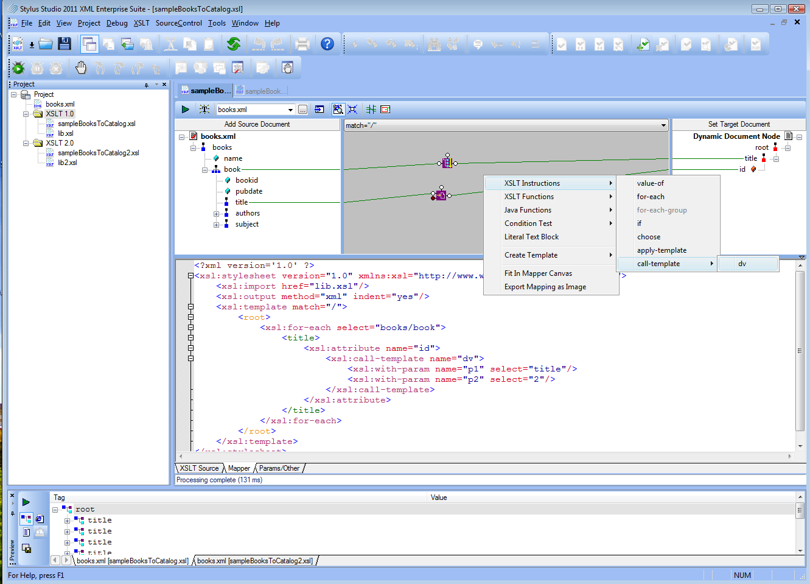Viewport: 810px width, 584px height.
Task: Select apply-template from the submenu
Action: click(662, 250)
